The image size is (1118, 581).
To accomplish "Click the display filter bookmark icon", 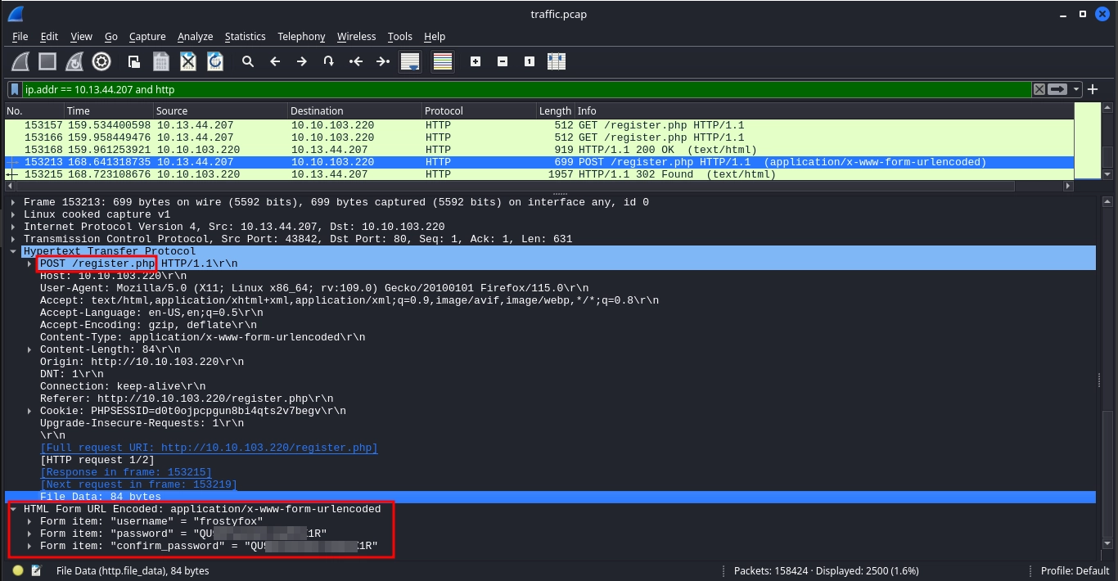I will click(15, 89).
